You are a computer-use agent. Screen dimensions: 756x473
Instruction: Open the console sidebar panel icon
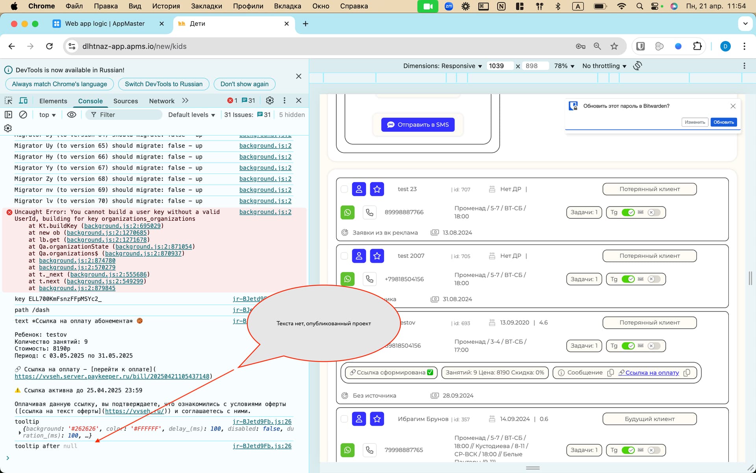click(x=8, y=115)
